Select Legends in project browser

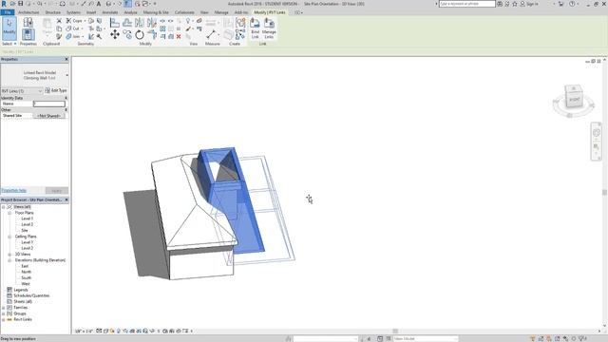coord(21,290)
